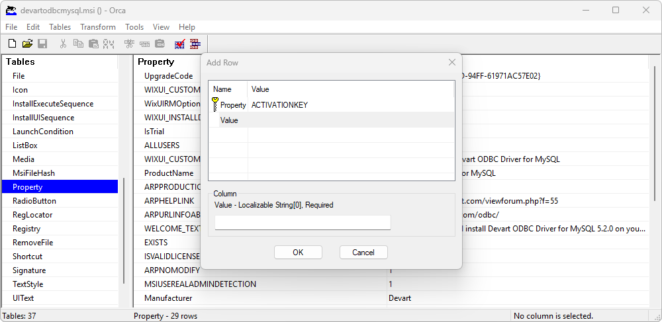Select the RemoveFile table
Screen dimensions: 662x322
coord(60,243)
